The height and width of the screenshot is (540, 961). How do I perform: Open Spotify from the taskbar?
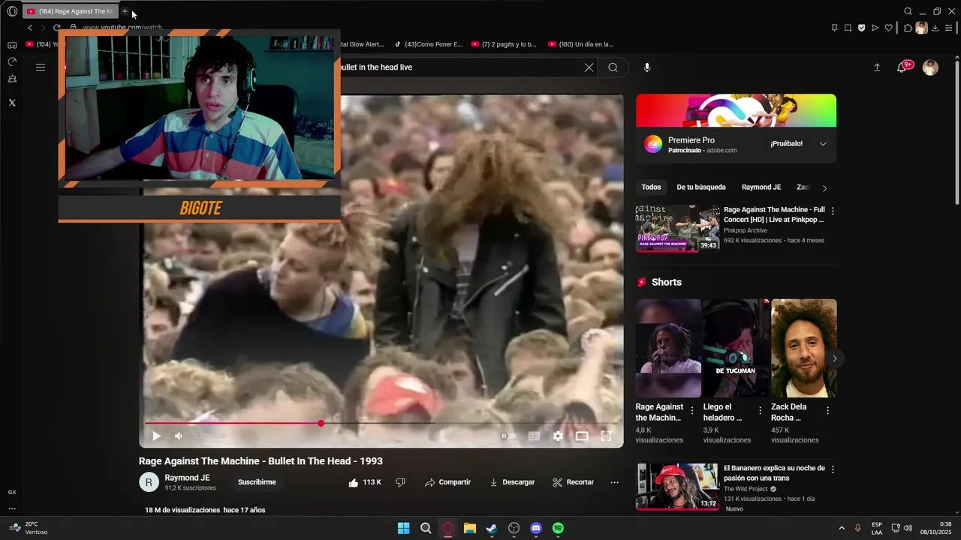point(558,528)
